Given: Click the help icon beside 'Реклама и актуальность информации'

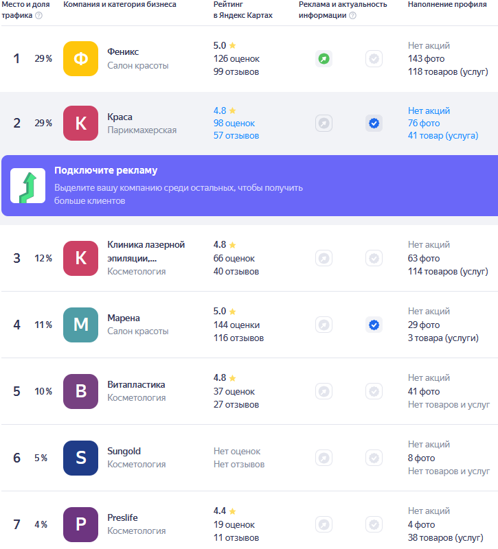Looking at the screenshot, I should click(x=352, y=15).
